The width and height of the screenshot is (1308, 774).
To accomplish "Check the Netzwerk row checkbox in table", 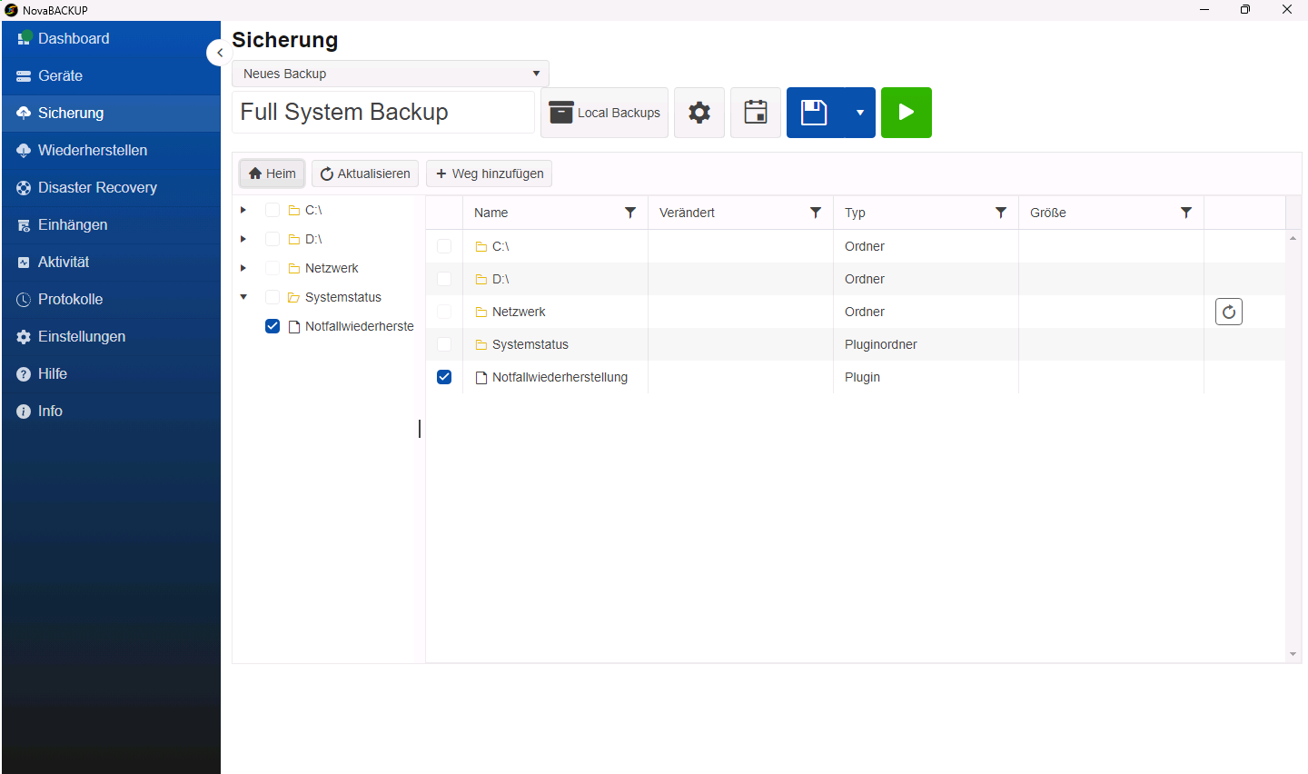I will [444, 312].
